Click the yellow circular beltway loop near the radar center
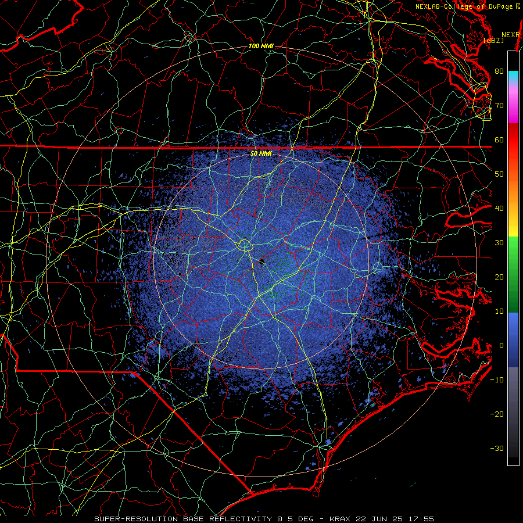Image resolution: width=523 pixels, height=523 pixels. click(245, 245)
